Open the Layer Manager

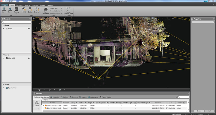46,10
